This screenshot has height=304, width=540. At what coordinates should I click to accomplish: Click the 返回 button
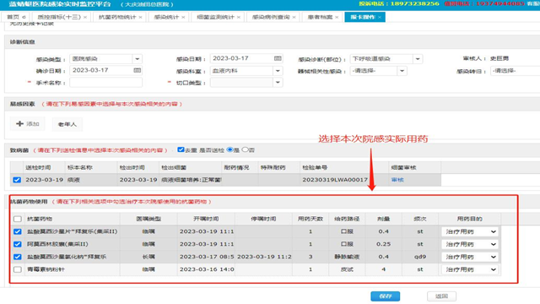click(x=441, y=296)
